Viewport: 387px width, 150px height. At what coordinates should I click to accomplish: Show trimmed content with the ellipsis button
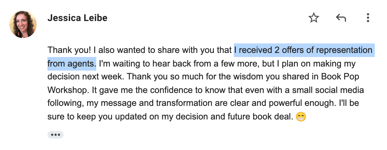coord(56,135)
